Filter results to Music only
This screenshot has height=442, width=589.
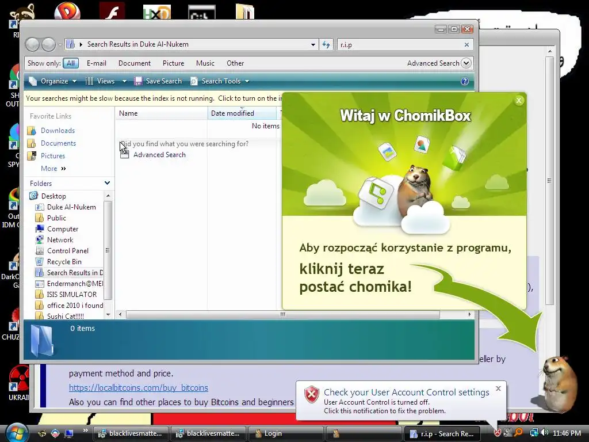click(x=205, y=63)
